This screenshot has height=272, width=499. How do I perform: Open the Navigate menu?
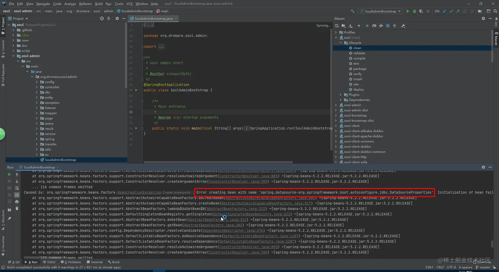click(x=43, y=4)
